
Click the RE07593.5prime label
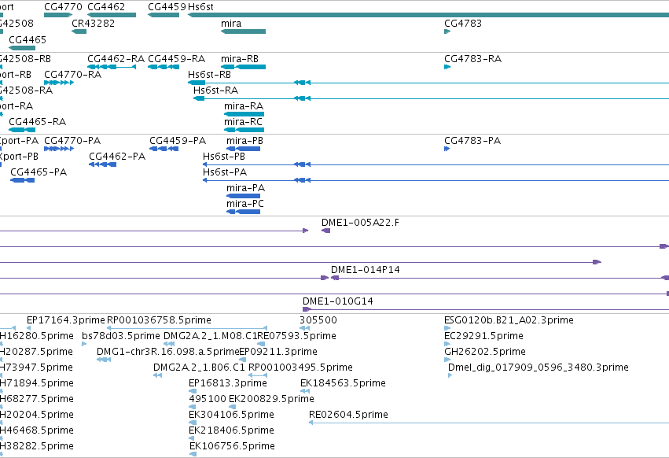pos(297,336)
